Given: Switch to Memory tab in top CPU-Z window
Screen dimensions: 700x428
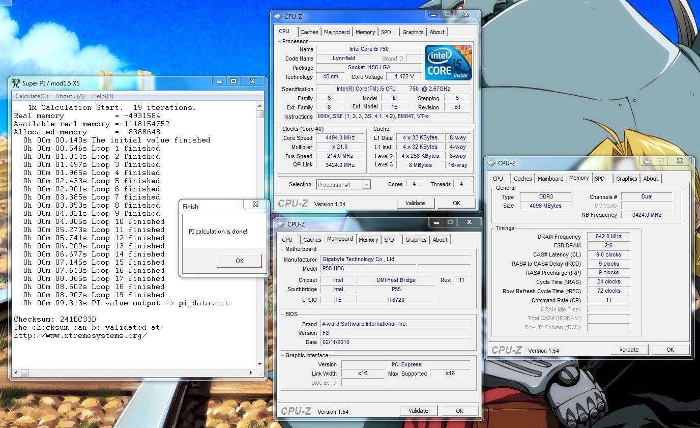Looking at the screenshot, I should pos(365,32).
